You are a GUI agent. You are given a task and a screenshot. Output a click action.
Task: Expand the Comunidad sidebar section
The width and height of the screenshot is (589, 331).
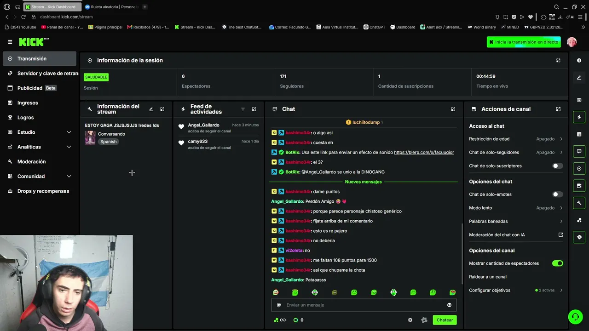[40, 177]
